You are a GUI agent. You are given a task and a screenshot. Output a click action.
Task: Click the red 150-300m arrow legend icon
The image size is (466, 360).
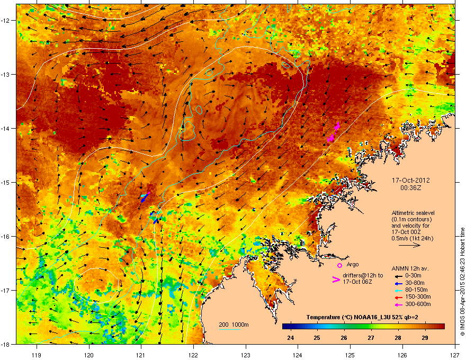[398, 298]
